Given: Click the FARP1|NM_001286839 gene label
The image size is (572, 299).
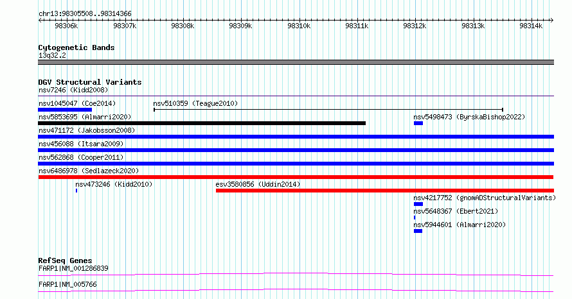Looking at the screenshot, I should pos(73,268).
